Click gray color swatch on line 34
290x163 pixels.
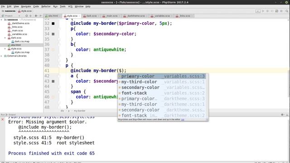53,34
